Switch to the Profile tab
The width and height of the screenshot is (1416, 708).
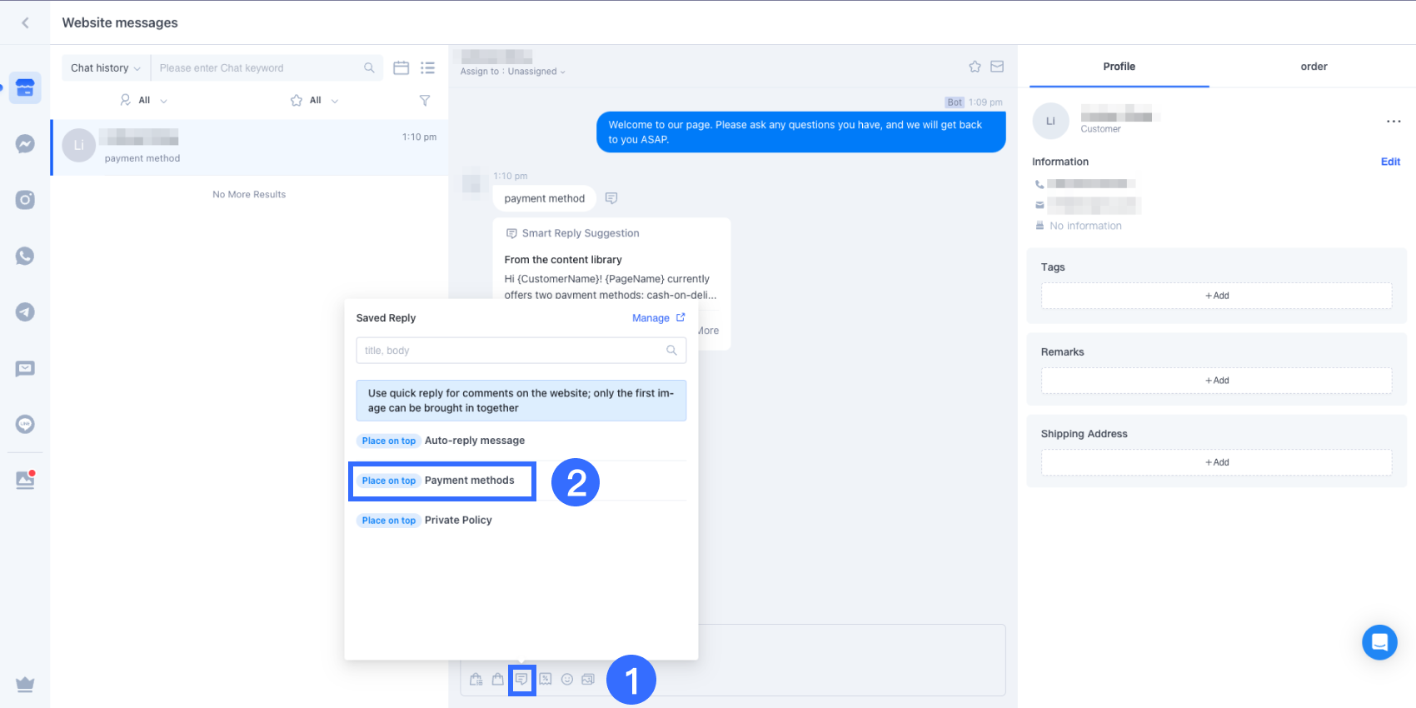pos(1119,67)
